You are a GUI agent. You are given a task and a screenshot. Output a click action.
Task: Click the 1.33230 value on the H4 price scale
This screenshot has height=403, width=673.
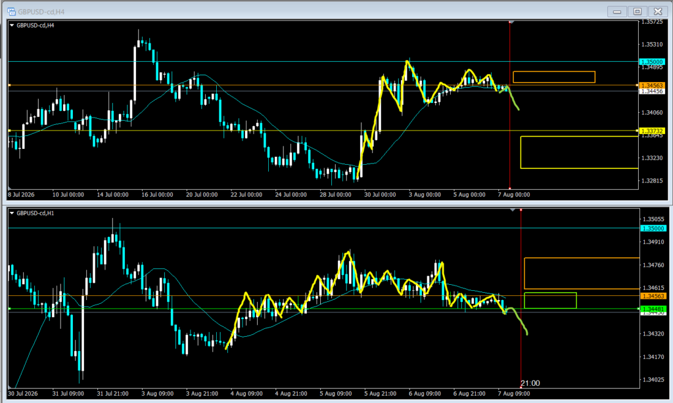[x=651, y=158]
